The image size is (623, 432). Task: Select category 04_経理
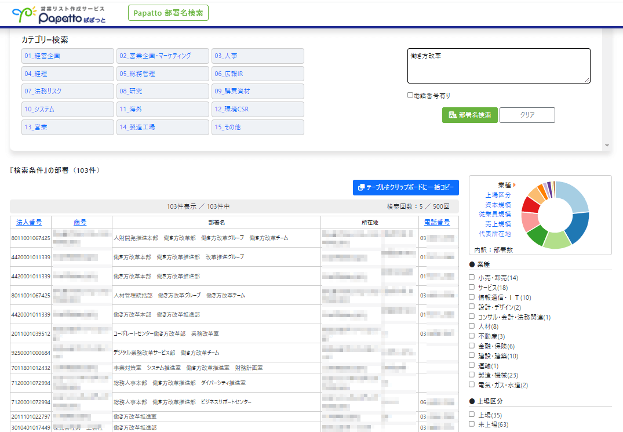pyautogui.click(x=68, y=74)
